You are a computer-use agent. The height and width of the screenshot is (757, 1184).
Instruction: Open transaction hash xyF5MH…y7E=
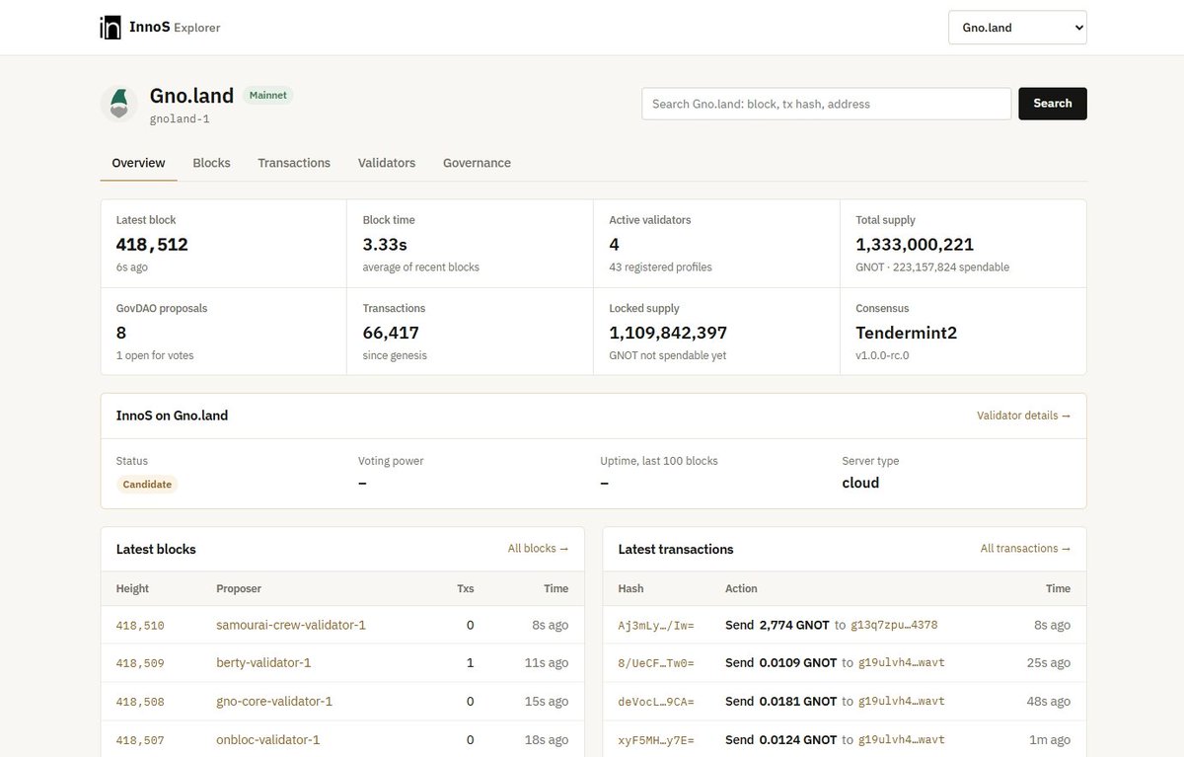tap(656, 740)
